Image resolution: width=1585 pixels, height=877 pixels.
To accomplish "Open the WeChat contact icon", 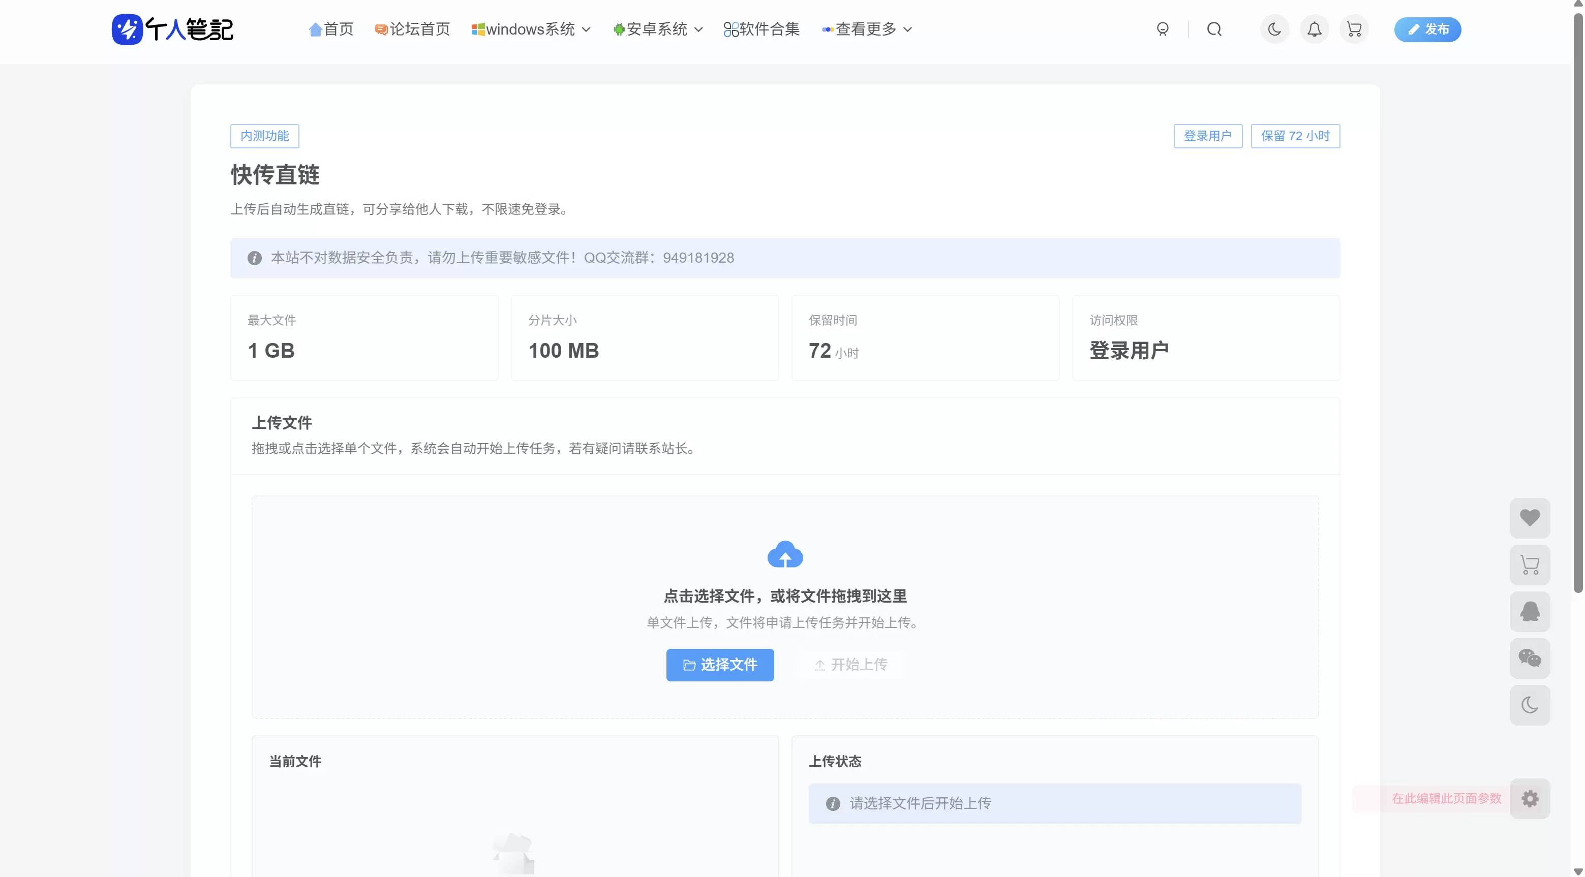I will (x=1530, y=658).
